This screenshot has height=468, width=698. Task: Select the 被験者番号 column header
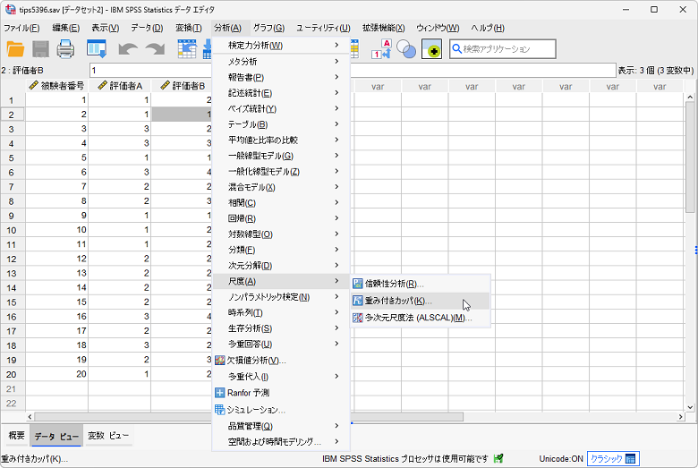click(57, 86)
